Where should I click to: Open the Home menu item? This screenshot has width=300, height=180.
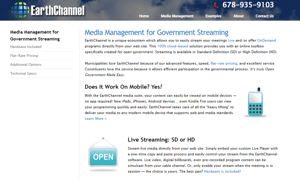144,16
